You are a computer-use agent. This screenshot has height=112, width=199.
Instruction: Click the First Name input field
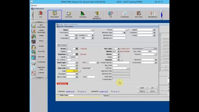tap(81, 32)
